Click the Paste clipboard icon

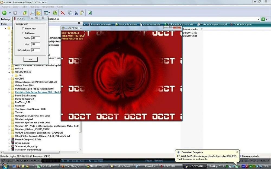tap(82, 13)
